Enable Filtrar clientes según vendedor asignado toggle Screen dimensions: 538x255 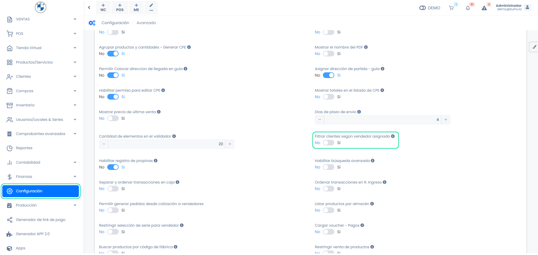click(328, 143)
